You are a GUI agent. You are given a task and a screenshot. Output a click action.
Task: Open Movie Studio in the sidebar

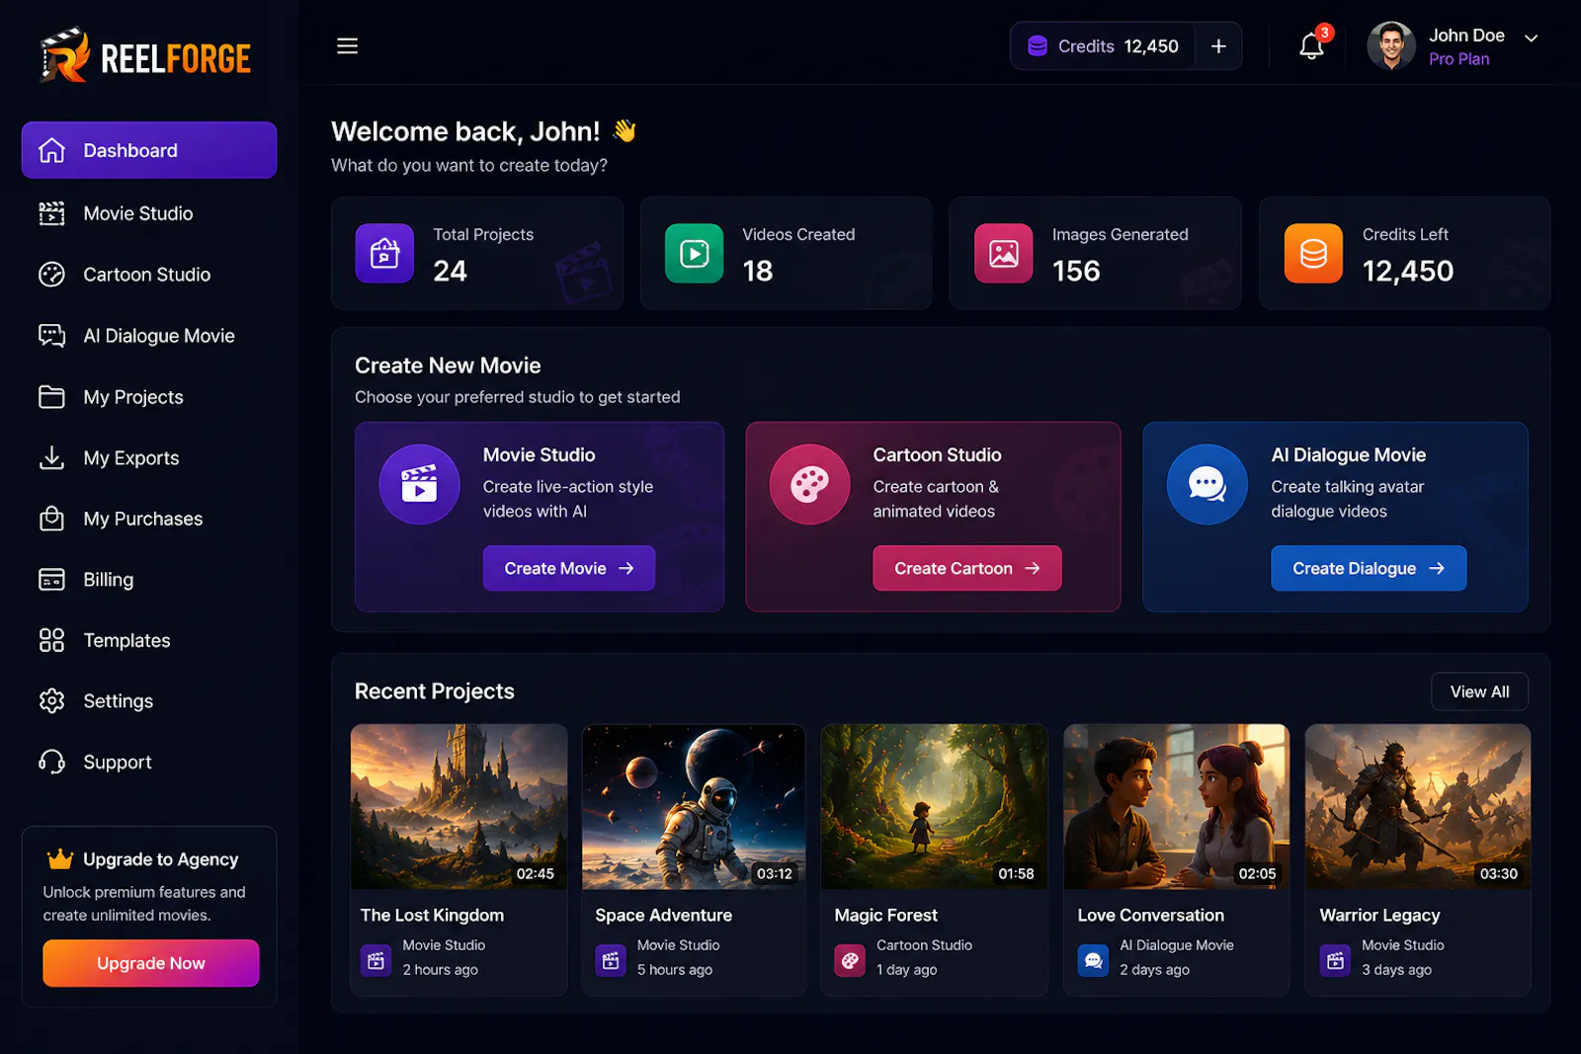(x=149, y=213)
